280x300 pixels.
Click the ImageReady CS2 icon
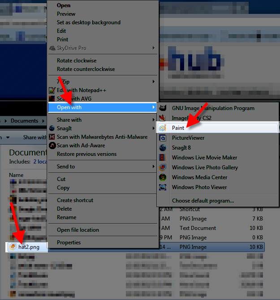(x=163, y=118)
